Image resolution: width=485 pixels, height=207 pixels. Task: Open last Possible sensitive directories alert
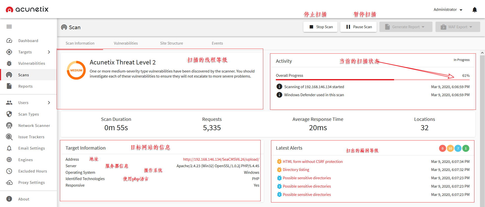(307, 194)
